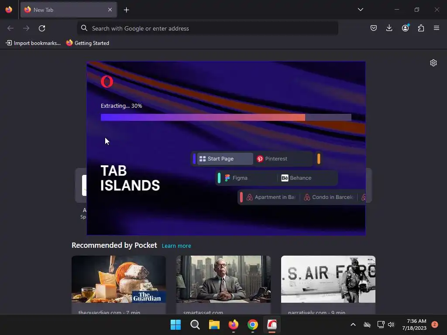Open the network tray icon

[381, 325]
